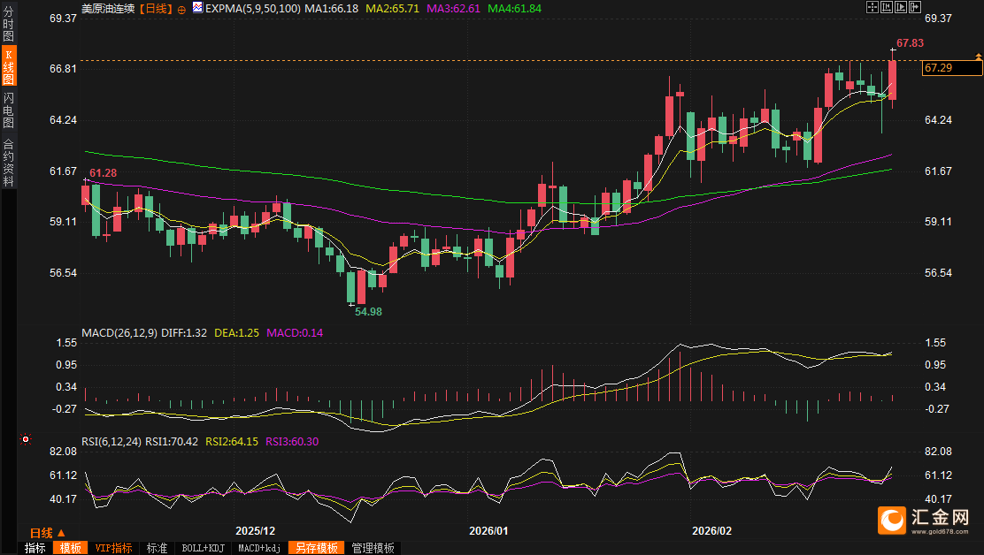Click the orange price alert bell icon
This screenshot has height=555, width=984.
(978, 57)
